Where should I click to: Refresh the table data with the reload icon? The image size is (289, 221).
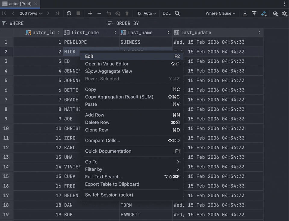coord(69,13)
